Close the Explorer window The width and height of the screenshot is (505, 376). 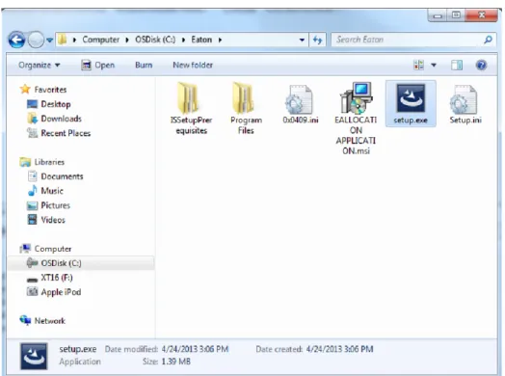click(482, 15)
